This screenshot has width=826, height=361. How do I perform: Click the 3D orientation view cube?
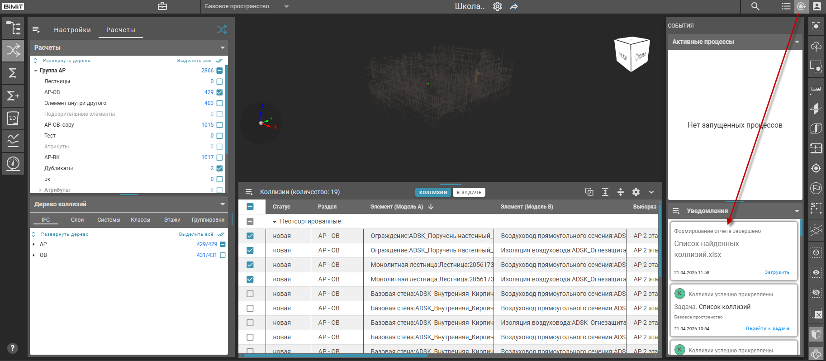(631, 54)
